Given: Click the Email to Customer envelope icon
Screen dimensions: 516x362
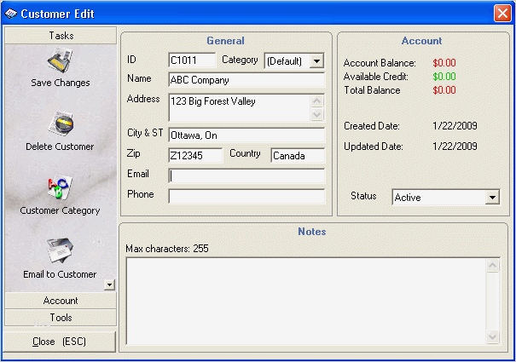Looking at the screenshot, I should tap(60, 250).
